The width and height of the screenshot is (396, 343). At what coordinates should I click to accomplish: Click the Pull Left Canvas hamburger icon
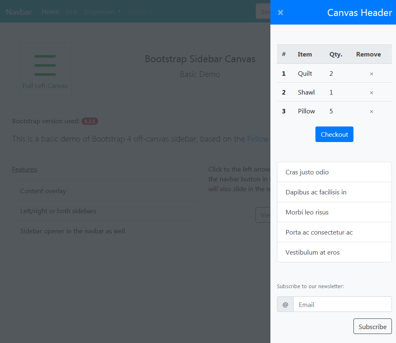coord(45,65)
